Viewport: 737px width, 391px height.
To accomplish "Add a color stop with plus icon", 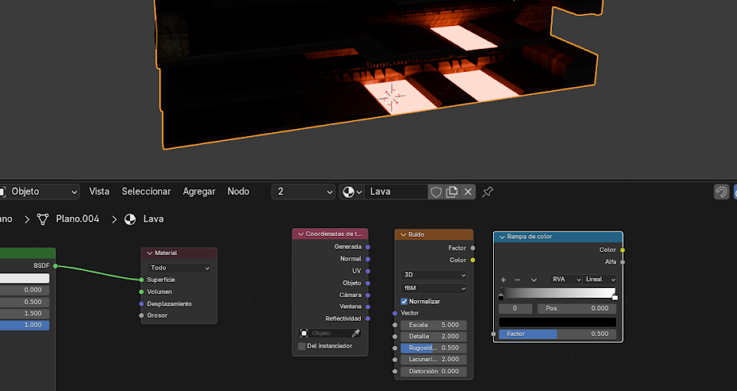I will click(503, 280).
